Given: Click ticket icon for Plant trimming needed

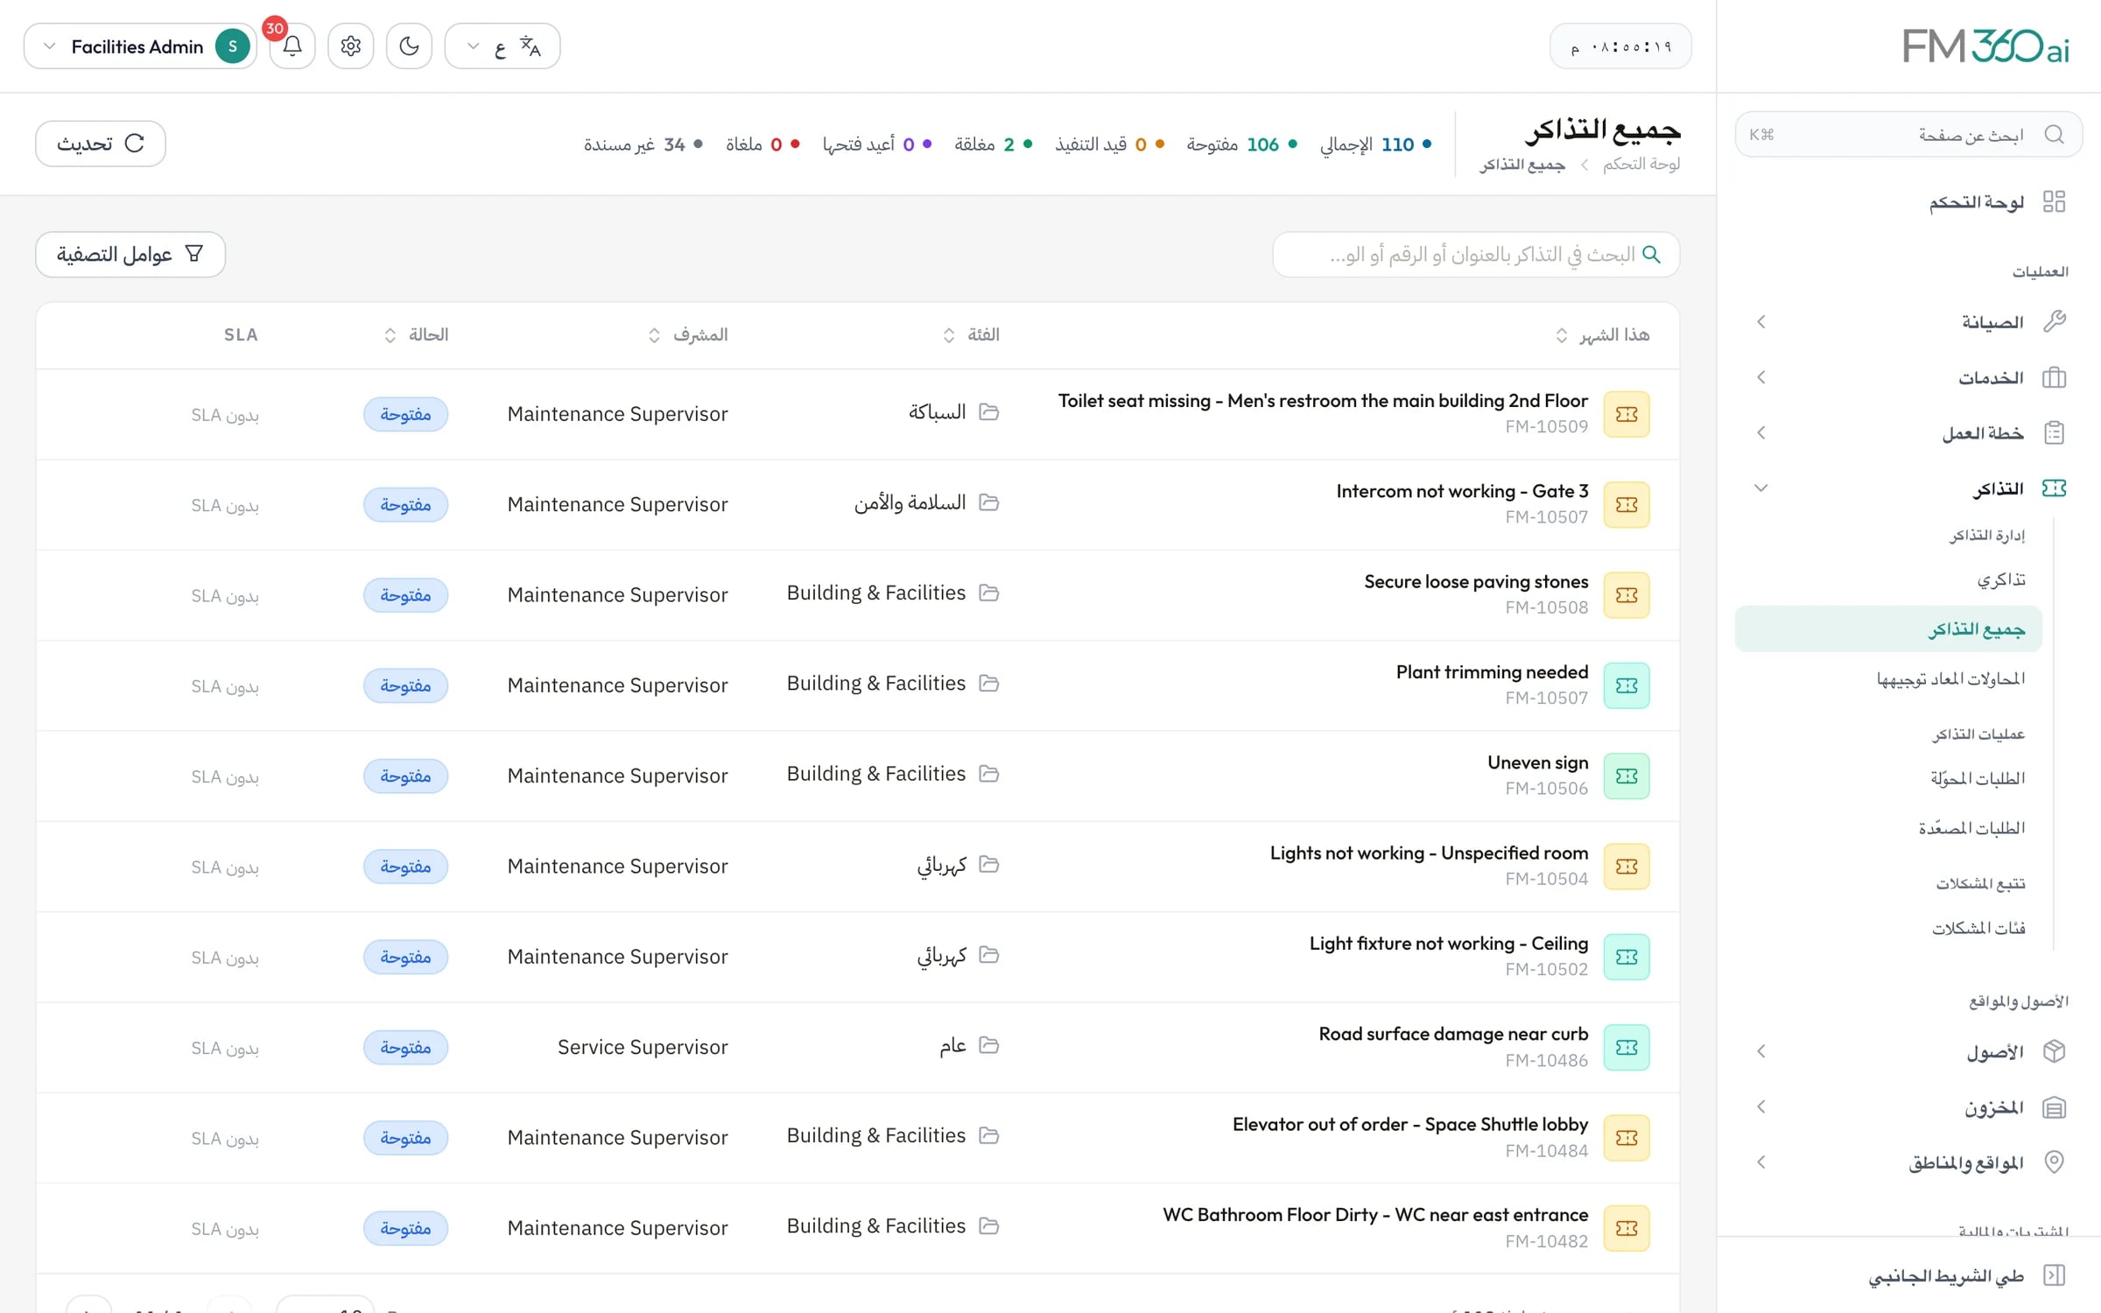Looking at the screenshot, I should pyautogui.click(x=1627, y=685).
